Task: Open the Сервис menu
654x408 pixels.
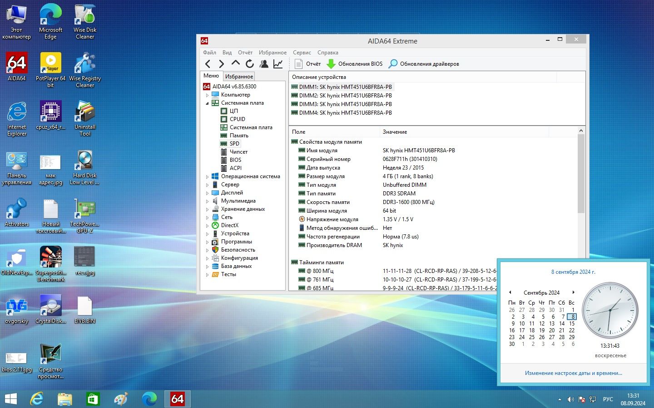Action: 302,53
